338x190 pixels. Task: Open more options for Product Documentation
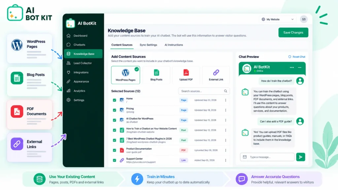pyautogui.click(x=226, y=150)
